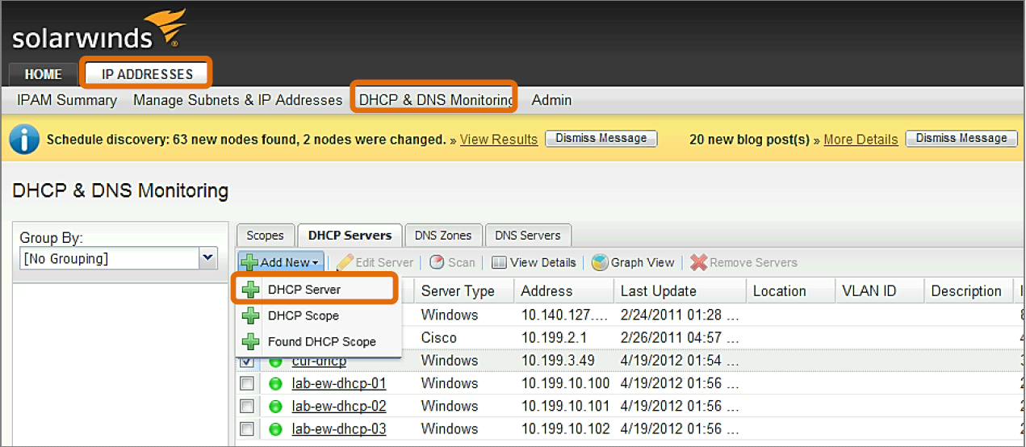Click green status dot for lab-ew-dhcp-03
This screenshot has width=1026, height=447.
point(275,428)
